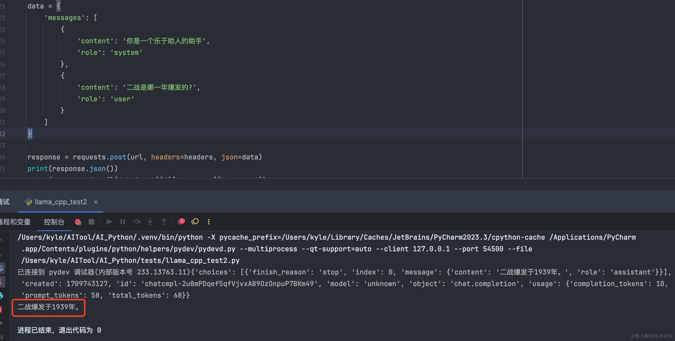675x341 pixels.
Task: Click the Step Out up arrow
Action: pos(164,222)
